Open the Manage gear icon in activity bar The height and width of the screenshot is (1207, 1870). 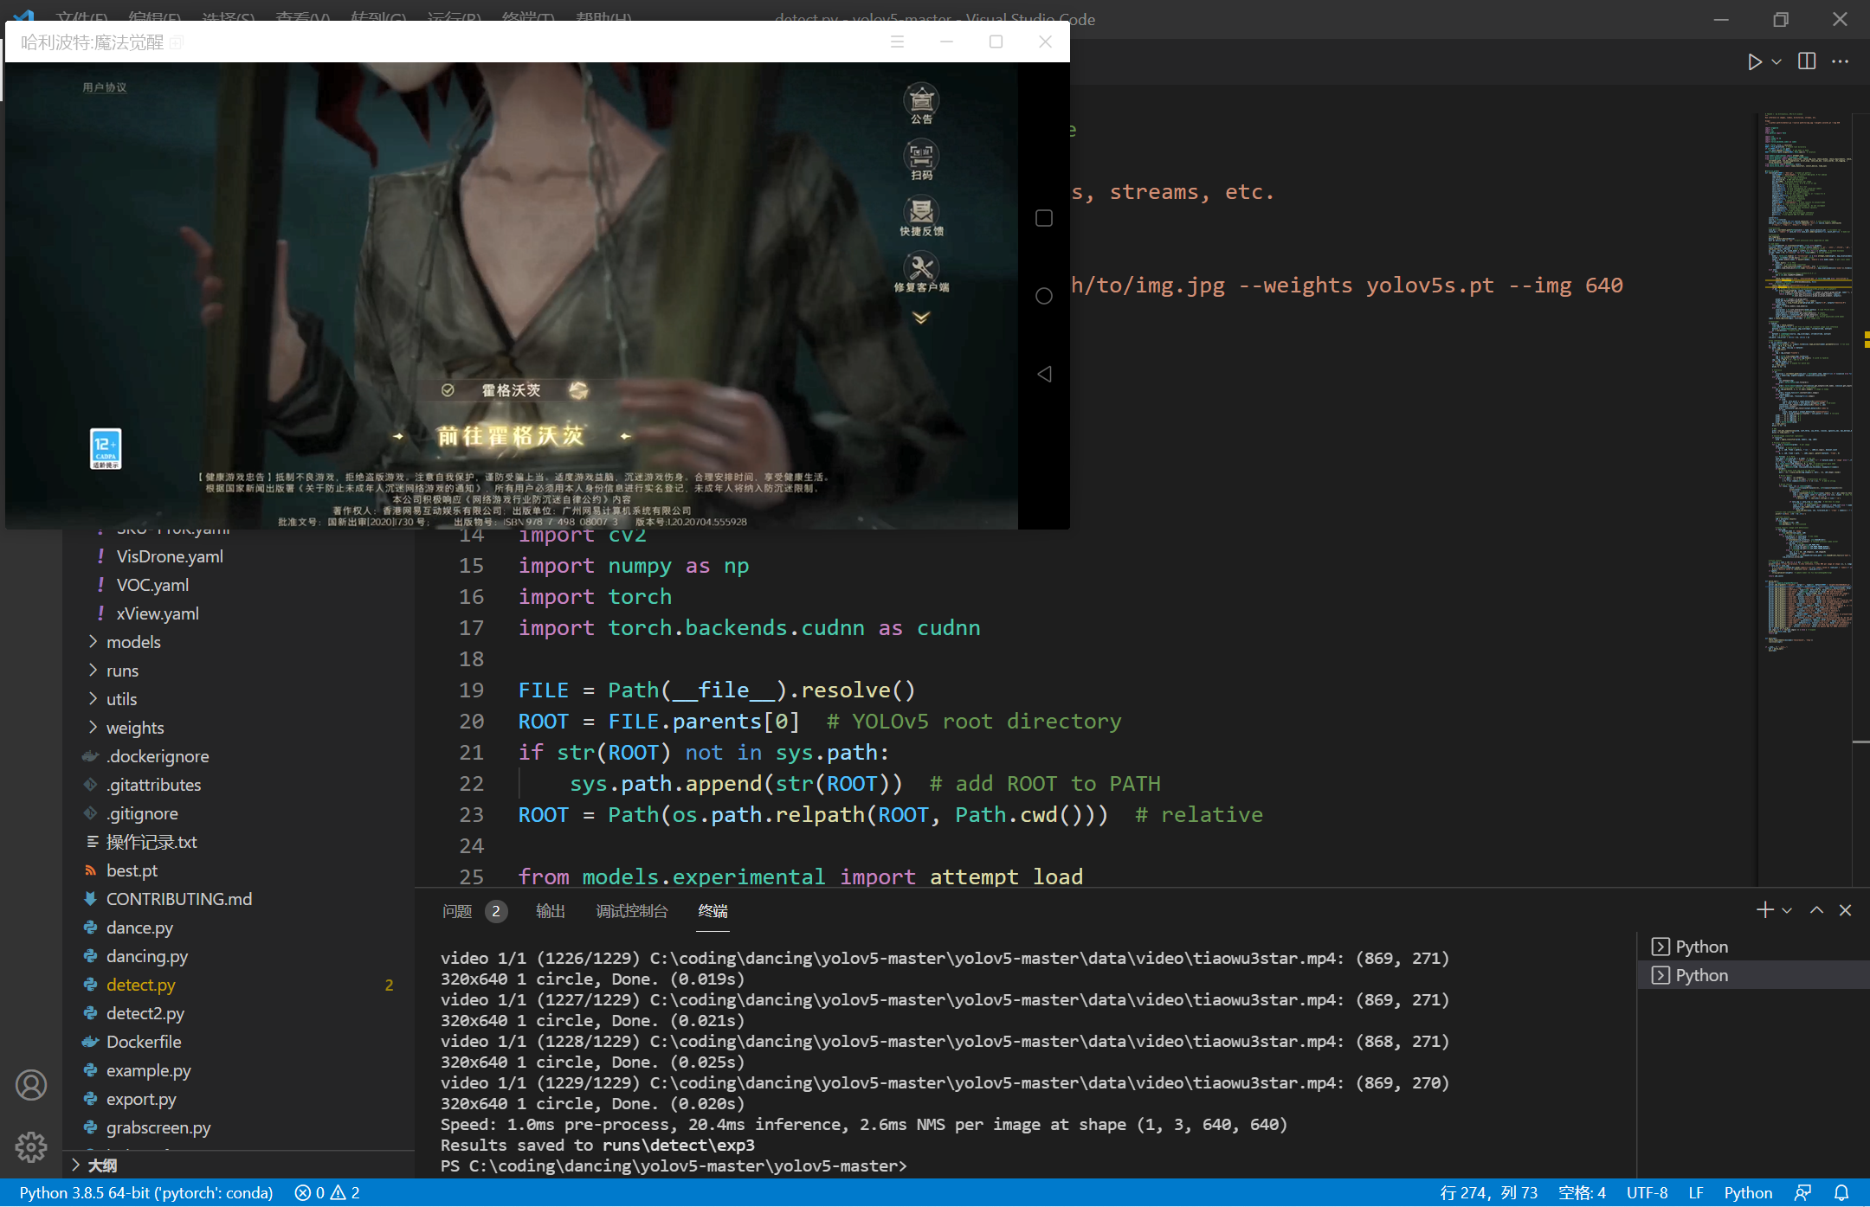click(31, 1146)
